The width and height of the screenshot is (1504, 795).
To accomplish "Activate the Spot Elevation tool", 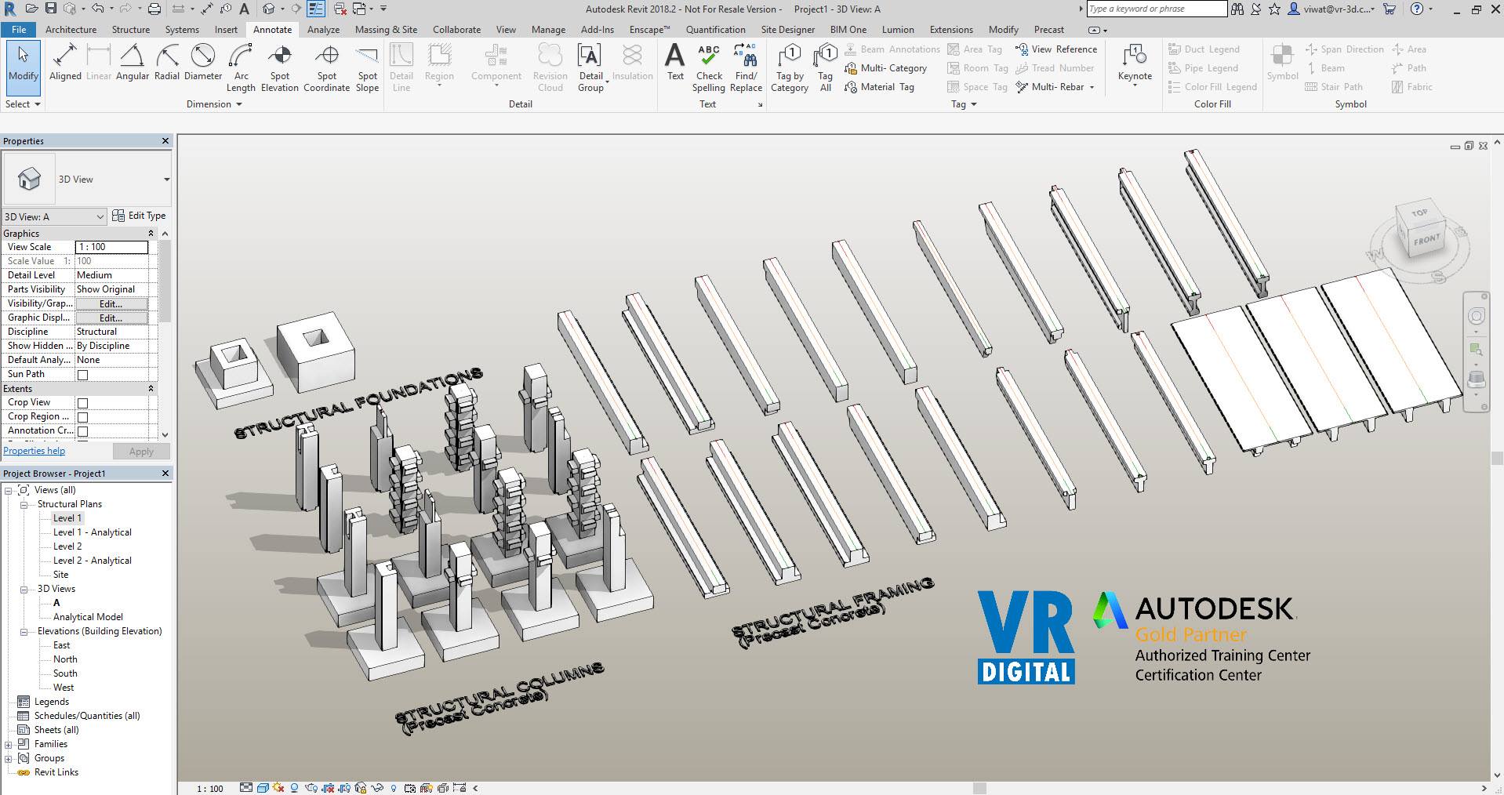I will 280,68.
